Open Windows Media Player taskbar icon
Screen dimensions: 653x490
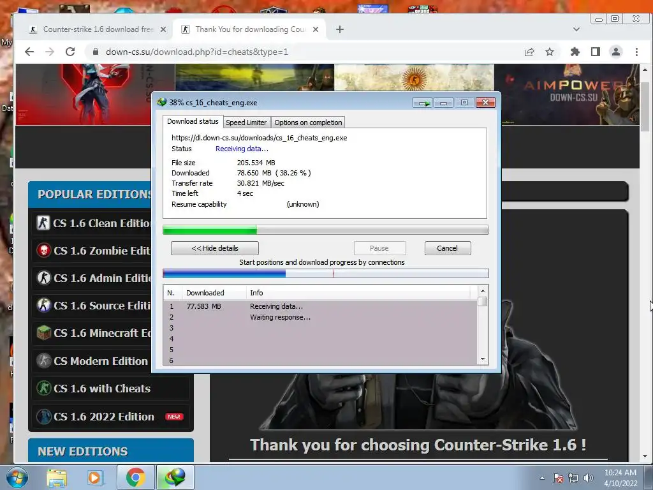click(94, 478)
